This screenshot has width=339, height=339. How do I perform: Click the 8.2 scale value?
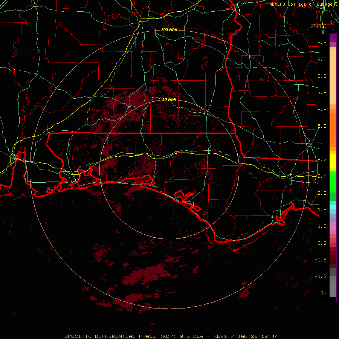coord(322,76)
